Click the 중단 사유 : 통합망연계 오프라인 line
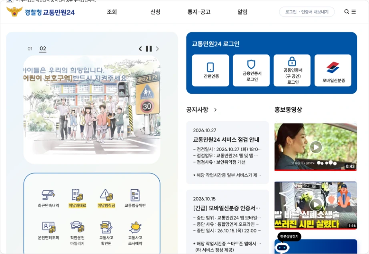The width and height of the screenshot is (369, 254). tap(227, 224)
